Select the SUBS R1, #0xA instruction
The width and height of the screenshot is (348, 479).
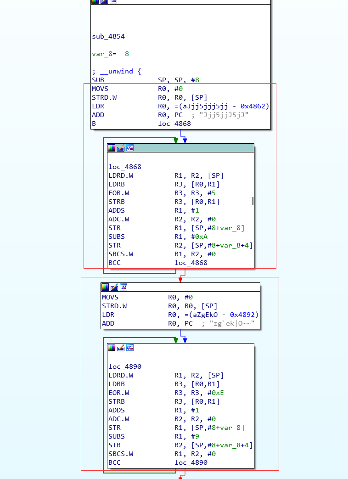pyautogui.click(x=158, y=237)
